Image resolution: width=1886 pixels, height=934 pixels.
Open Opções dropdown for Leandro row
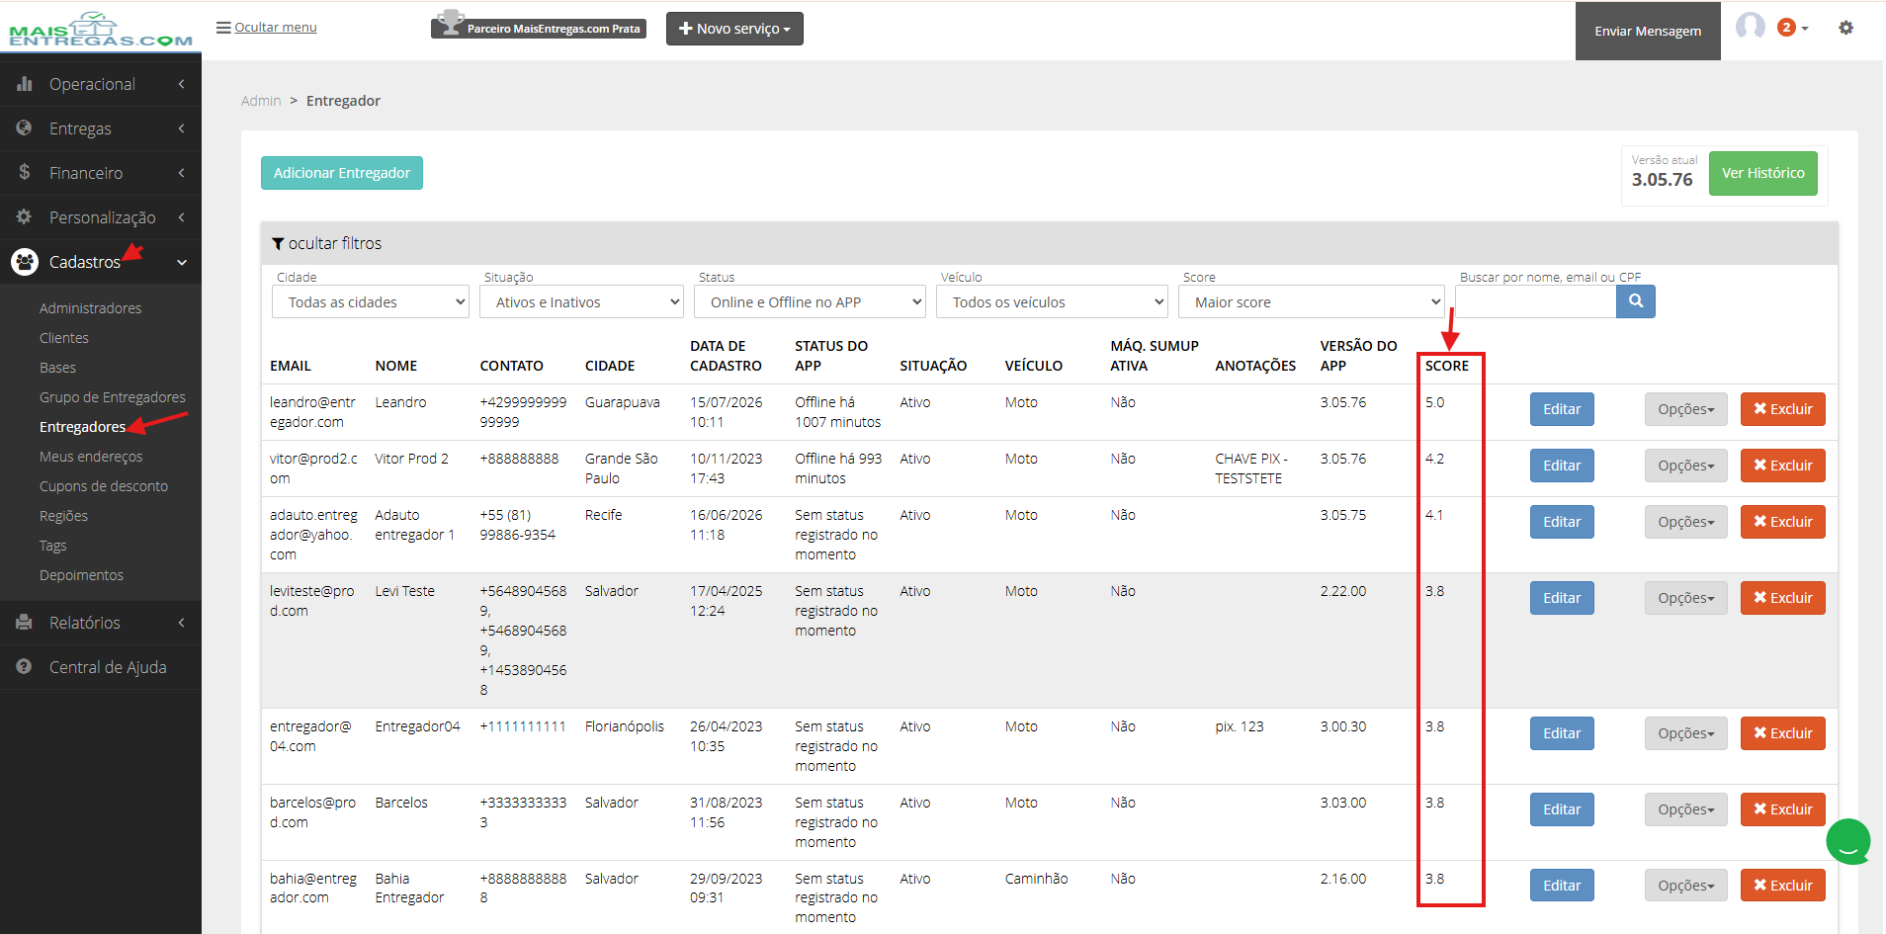click(1685, 409)
